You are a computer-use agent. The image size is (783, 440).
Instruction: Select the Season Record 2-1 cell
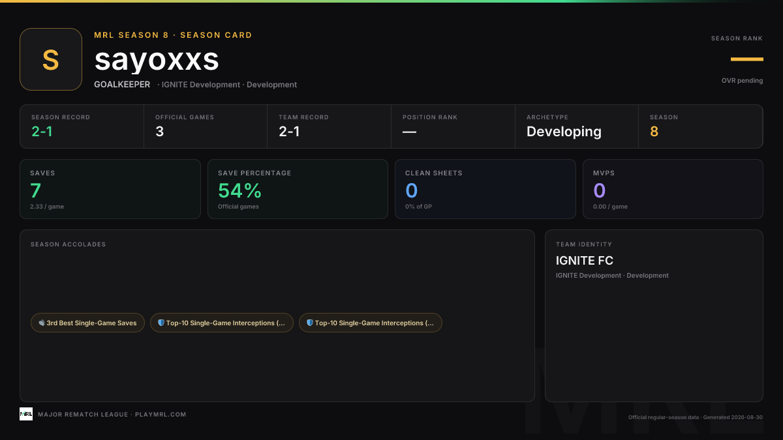[82, 126]
